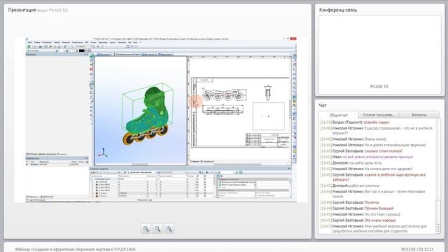Click the zoom-in magnifier below the presentation
448x252 pixels.
point(146,229)
